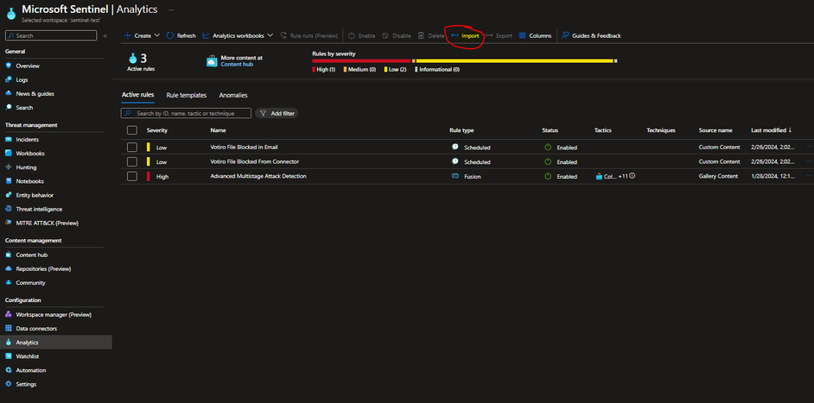Follow the Content hub link
Image resolution: width=814 pixels, height=403 pixels.
click(237, 65)
